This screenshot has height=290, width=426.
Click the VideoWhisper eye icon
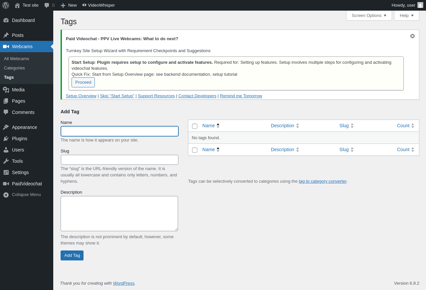coord(85,5)
